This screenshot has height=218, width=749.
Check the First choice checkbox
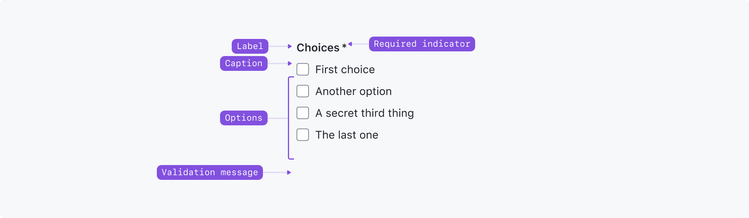[303, 69]
